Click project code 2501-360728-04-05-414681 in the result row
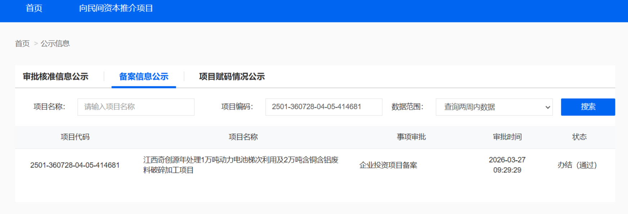 pos(75,165)
